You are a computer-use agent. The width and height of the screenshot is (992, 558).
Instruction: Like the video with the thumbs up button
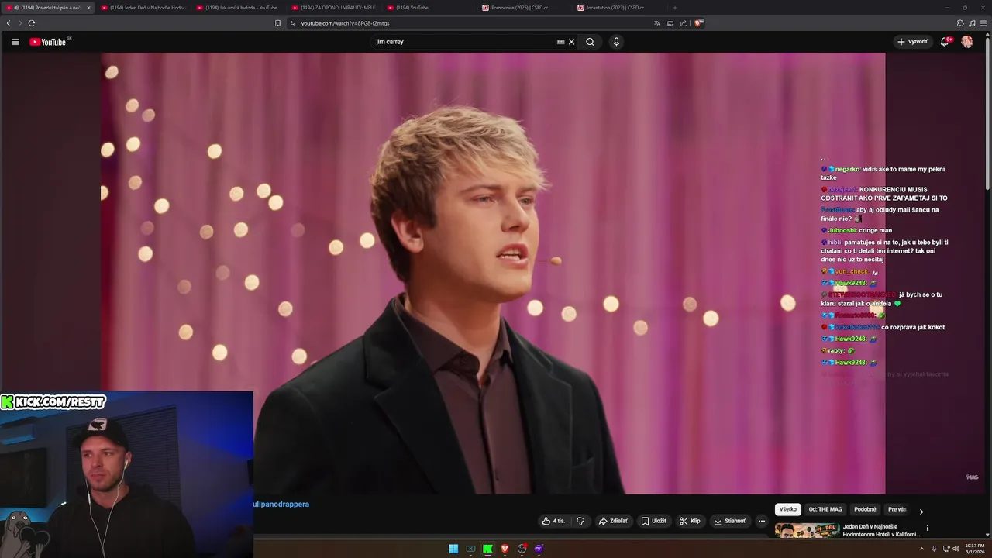click(554, 521)
